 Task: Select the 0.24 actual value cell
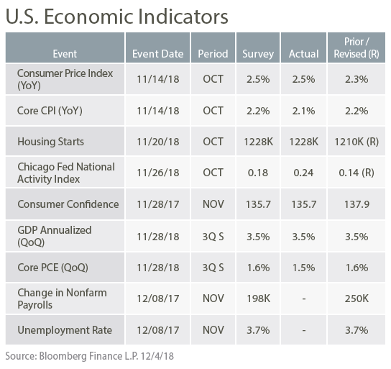303,172
